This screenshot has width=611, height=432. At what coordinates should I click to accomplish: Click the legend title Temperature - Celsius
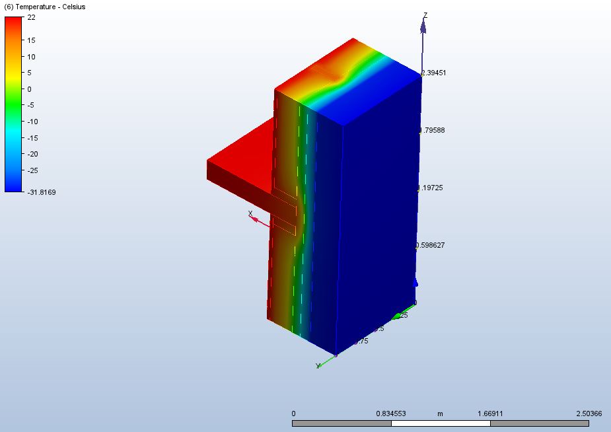coord(45,7)
